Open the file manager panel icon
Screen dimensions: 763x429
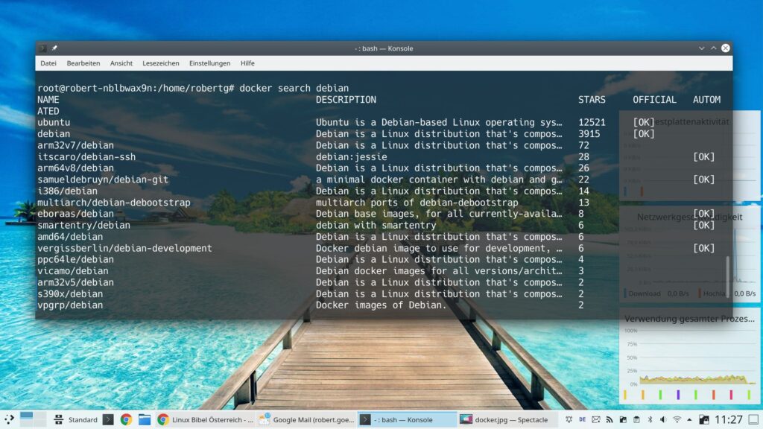(145, 419)
